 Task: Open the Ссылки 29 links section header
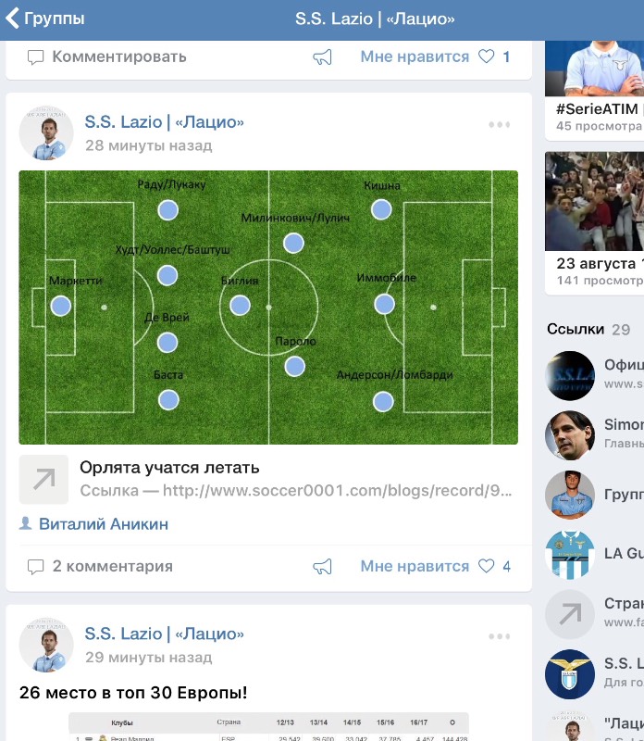588,329
